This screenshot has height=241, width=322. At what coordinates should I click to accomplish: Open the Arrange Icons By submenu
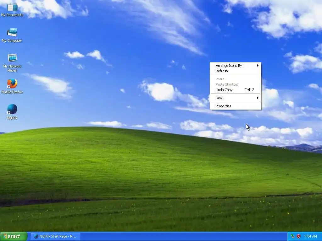(x=236, y=66)
